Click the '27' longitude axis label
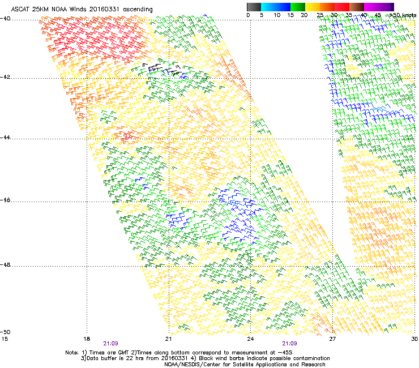Viewport: 419px width, 368px height. pos(332,339)
